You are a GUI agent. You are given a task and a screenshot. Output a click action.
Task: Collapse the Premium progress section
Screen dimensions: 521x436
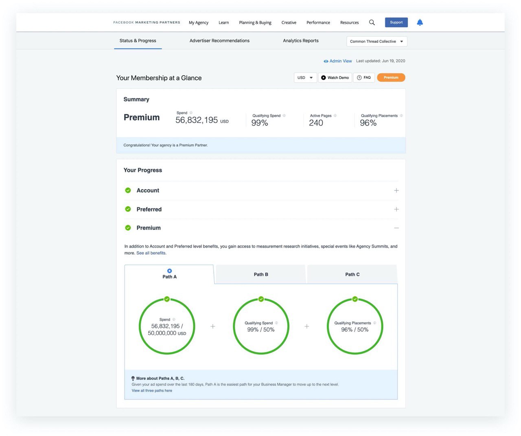point(396,228)
